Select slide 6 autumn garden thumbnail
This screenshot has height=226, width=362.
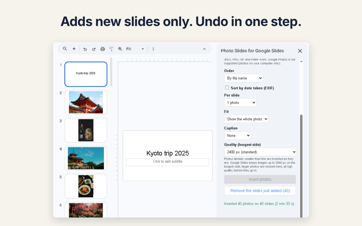click(x=86, y=210)
